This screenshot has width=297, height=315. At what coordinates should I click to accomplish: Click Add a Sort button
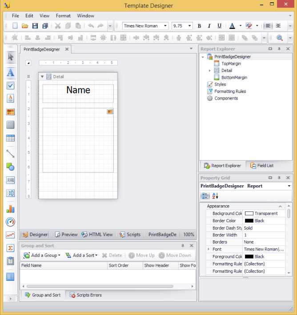click(x=81, y=255)
